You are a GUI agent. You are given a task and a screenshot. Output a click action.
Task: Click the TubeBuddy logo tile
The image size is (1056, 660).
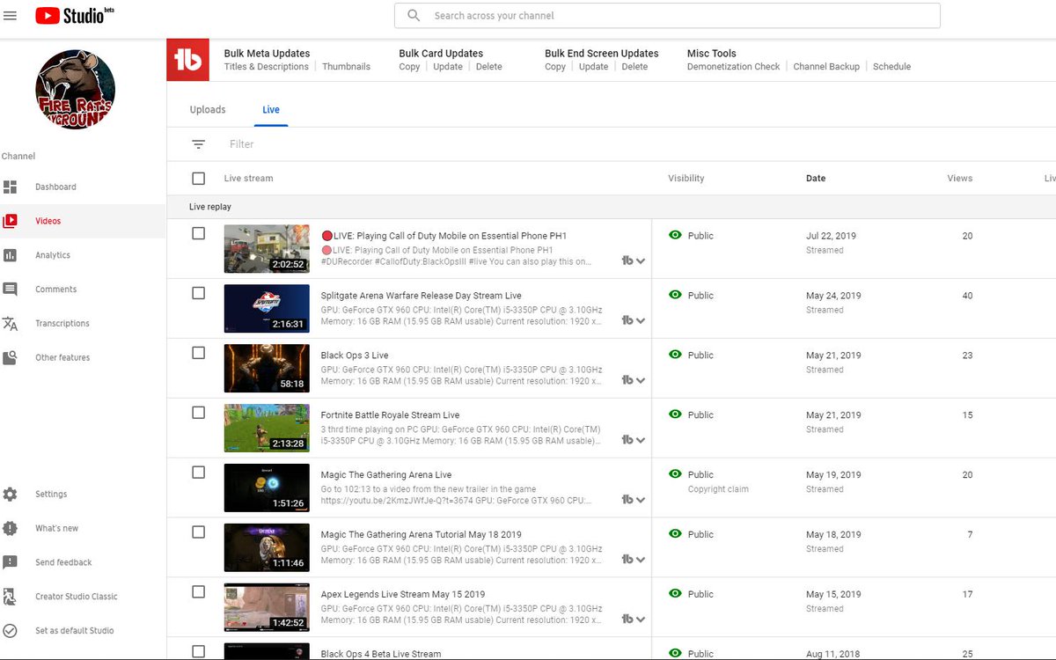188,60
